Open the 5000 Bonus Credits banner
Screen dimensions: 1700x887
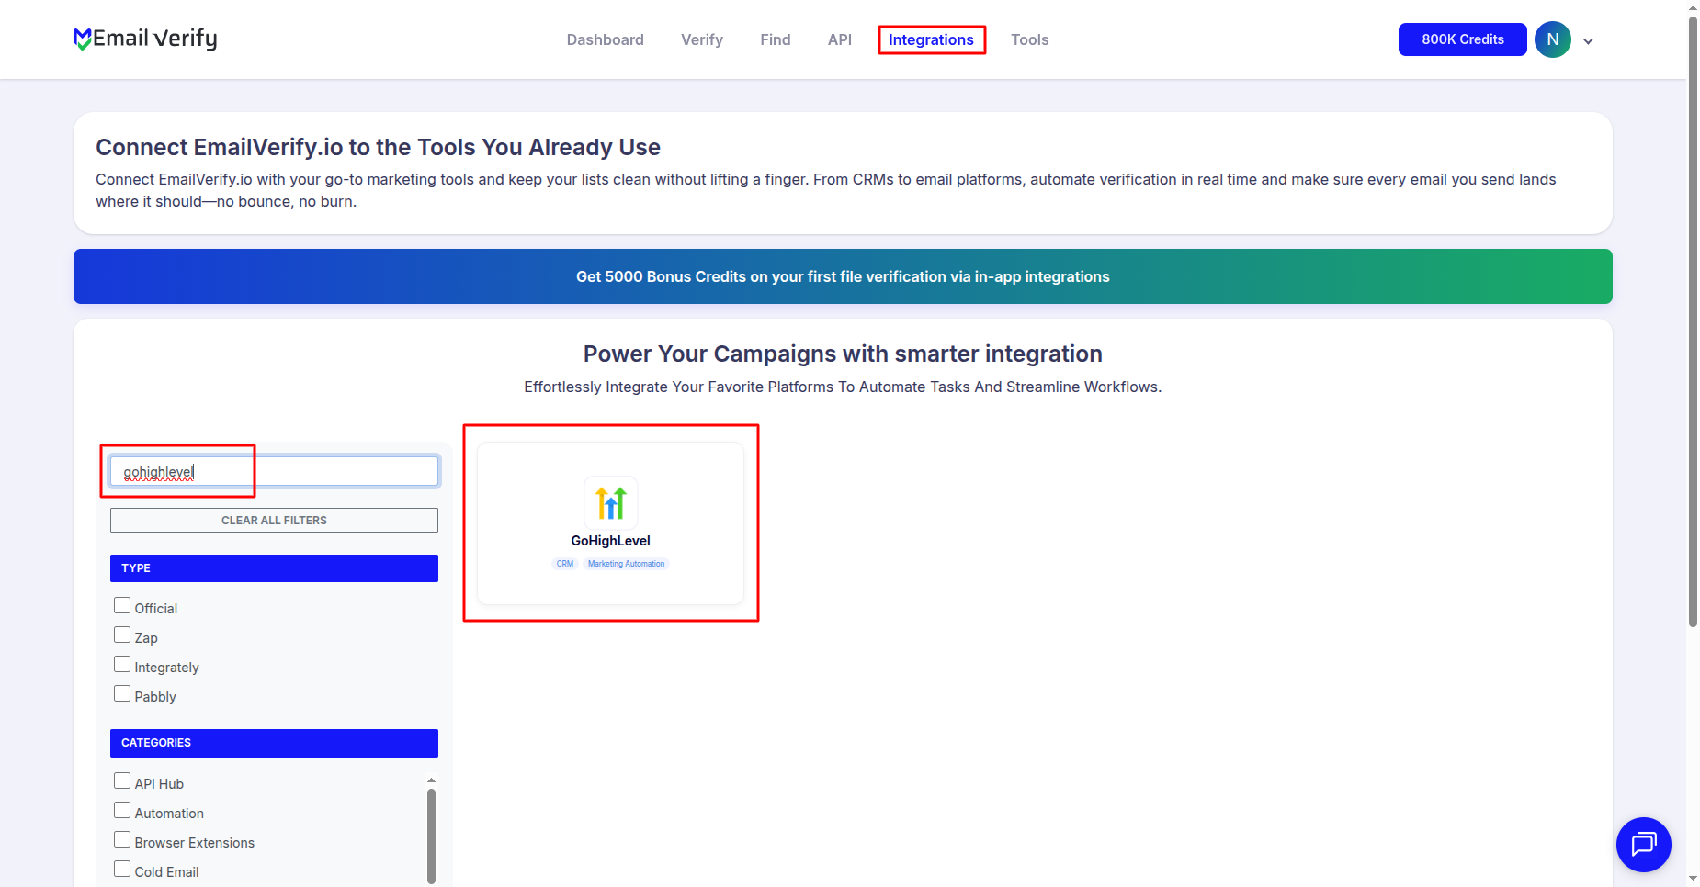tap(843, 276)
